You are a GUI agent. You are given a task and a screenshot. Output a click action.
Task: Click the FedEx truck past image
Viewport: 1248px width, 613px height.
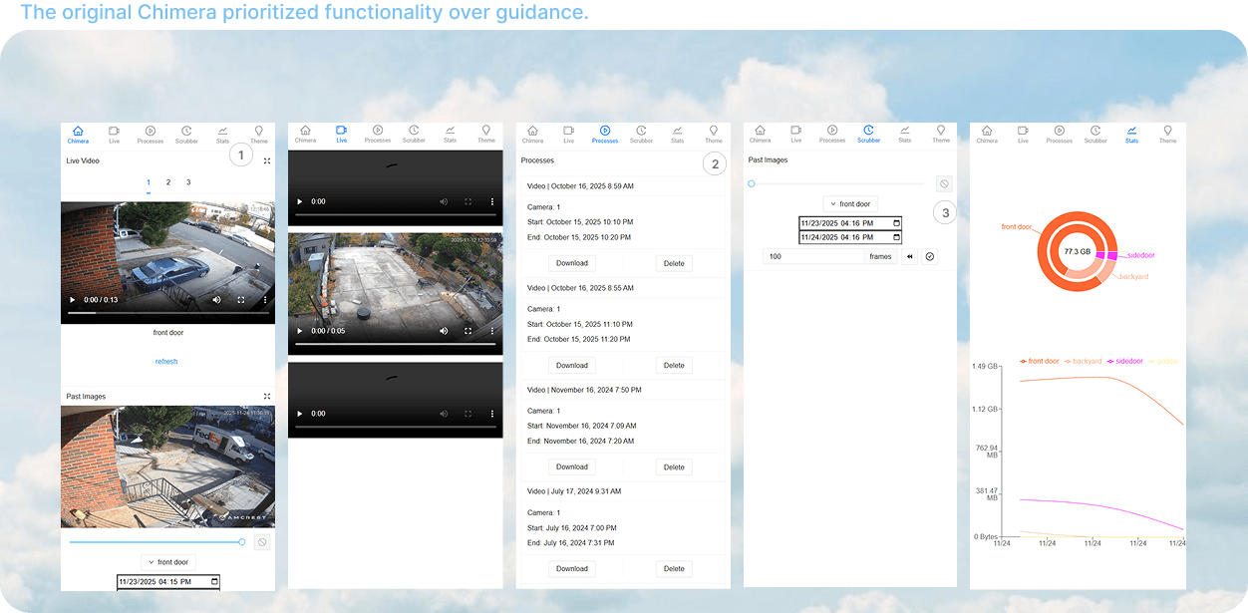(x=167, y=466)
